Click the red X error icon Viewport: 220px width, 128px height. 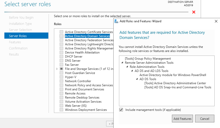tap(194, 12)
